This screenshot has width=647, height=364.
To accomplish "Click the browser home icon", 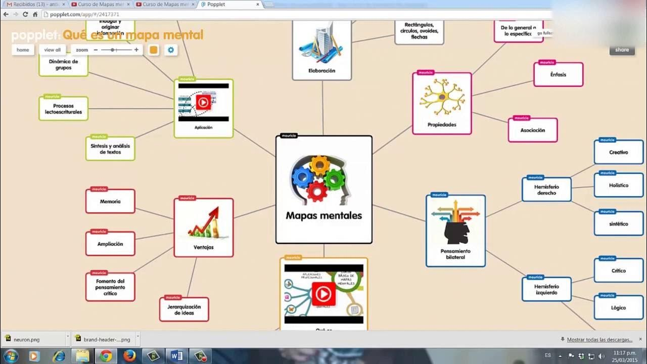I will [35, 15].
